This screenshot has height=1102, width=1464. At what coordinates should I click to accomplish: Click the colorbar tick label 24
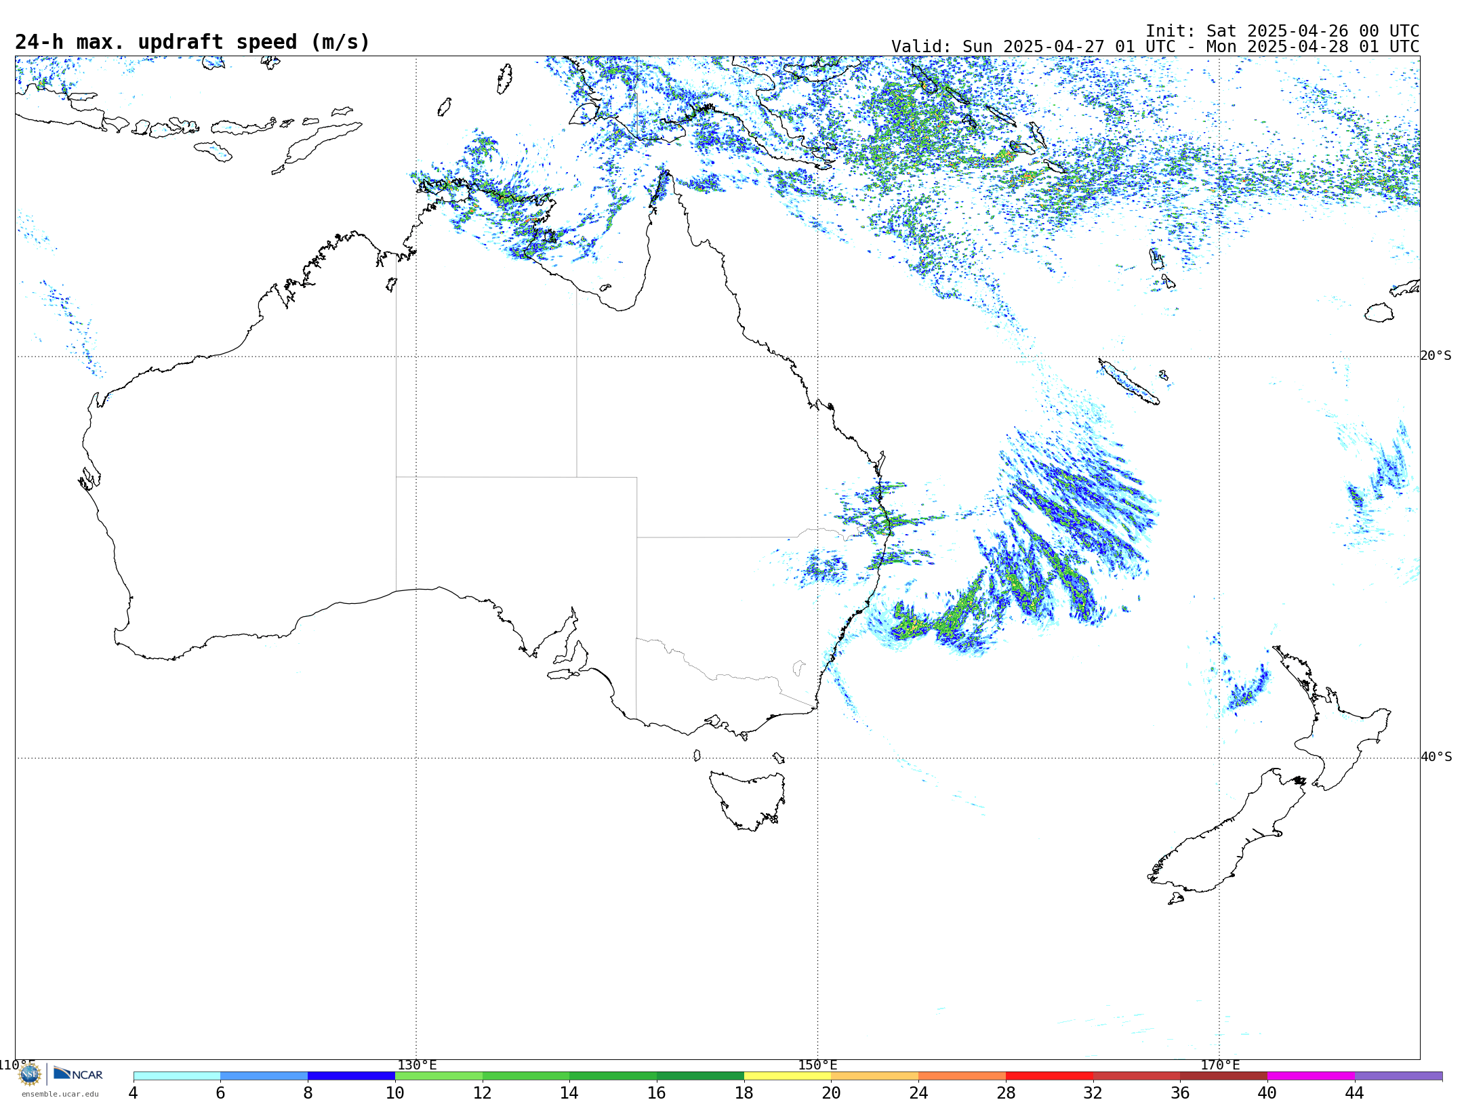click(x=918, y=1093)
